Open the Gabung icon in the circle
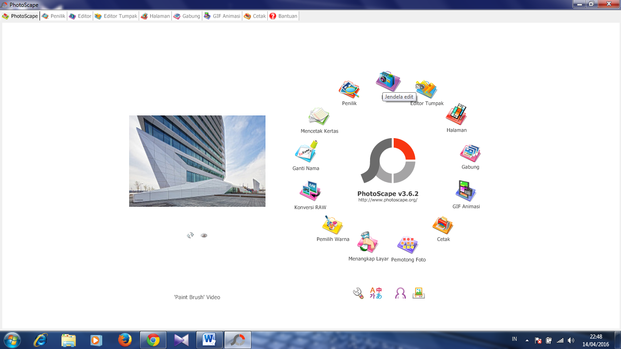The height and width of the screenshot is (349, 621). pos(471,153)
